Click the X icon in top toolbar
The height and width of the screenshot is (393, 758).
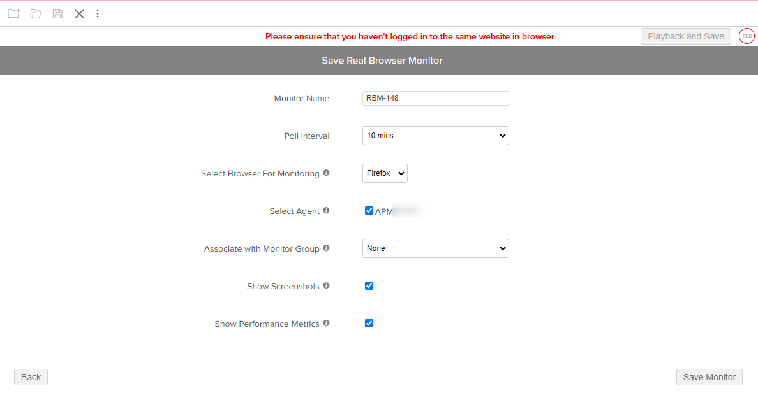point(79,13)
